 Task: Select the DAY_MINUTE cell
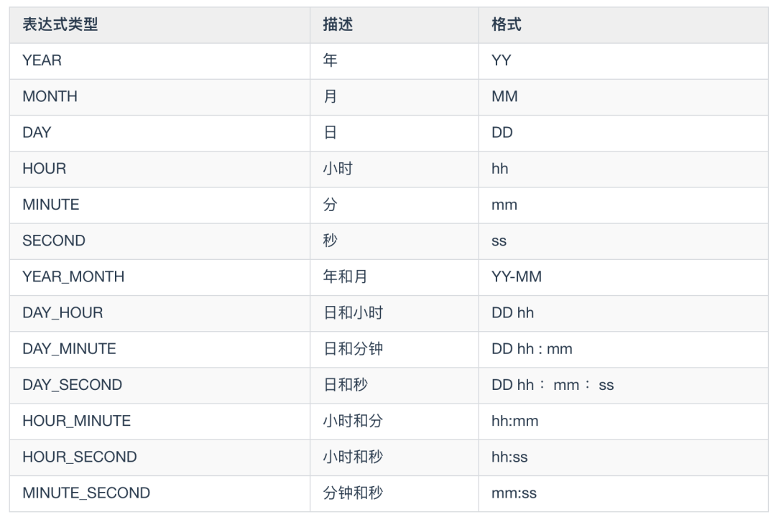[x=69, y=349]
